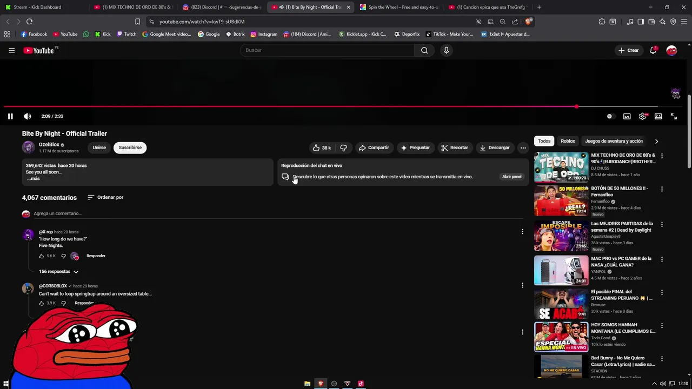This screenshot has height=389, width=692.
Task: Open more video actions menu
Action: [523, 147]
